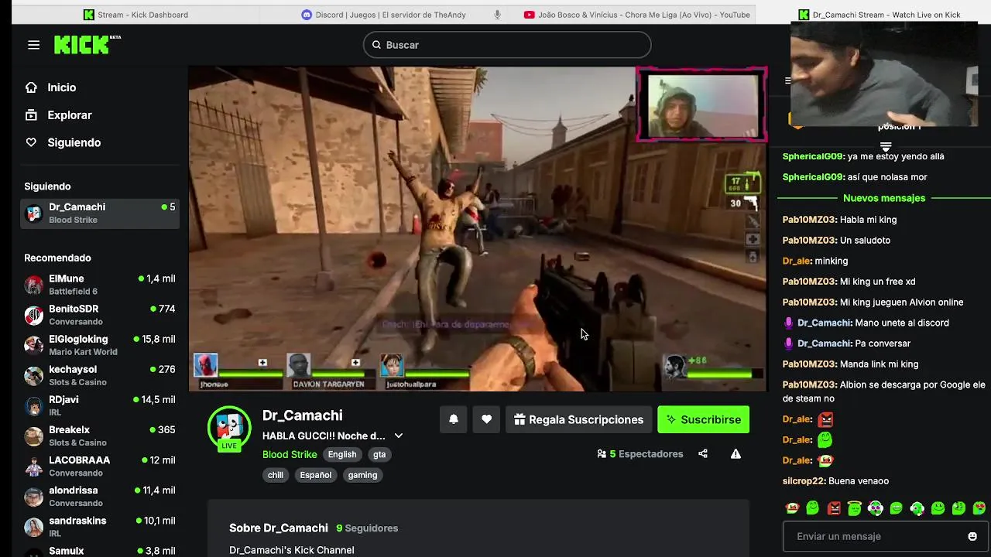Open the hamburger sidebar menu
This screenshot has height=557, width=991.
[x=33, y=45]
